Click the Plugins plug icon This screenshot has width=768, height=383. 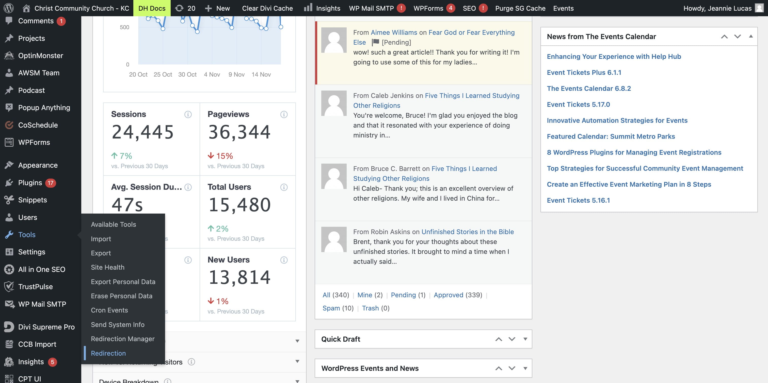point(9,183)
